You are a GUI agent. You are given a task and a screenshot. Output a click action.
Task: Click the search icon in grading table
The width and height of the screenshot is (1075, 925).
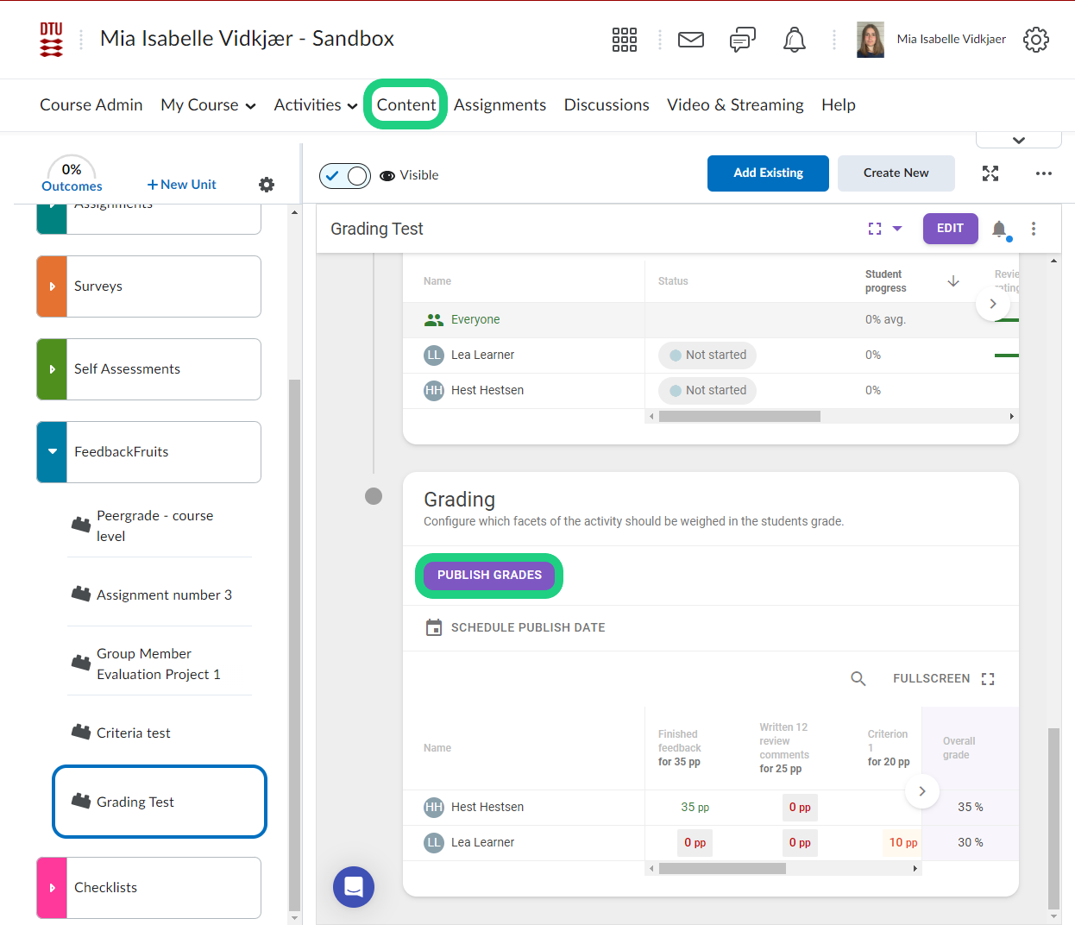858,679
